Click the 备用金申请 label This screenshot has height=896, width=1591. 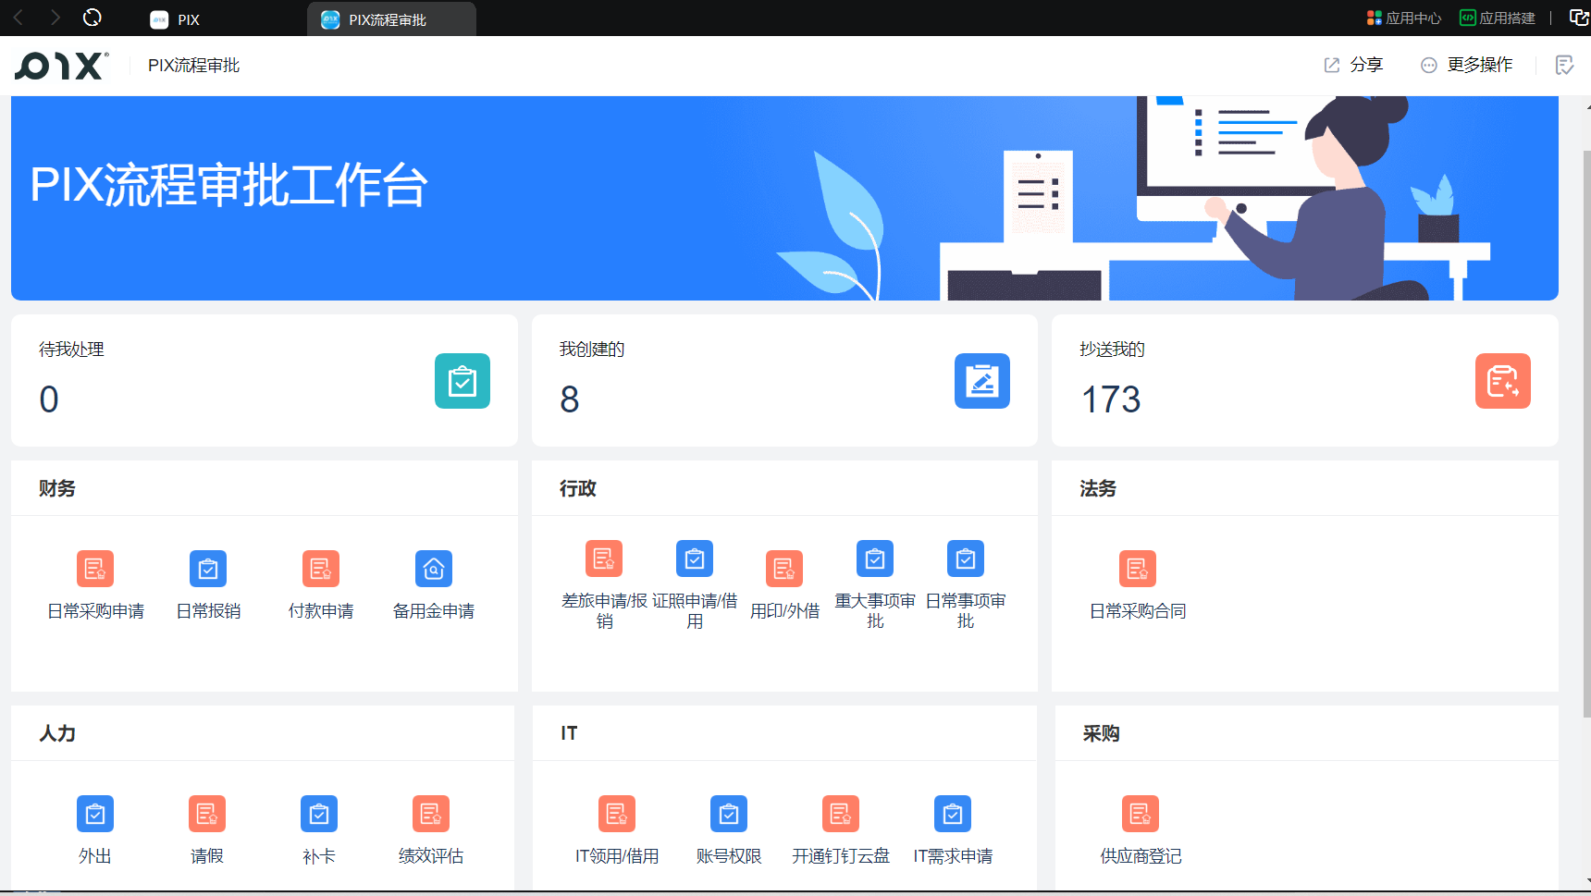pos(434,611)
